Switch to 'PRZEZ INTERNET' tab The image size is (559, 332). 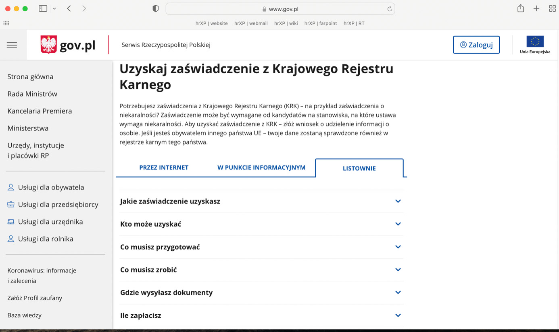[x=164, y=167]
